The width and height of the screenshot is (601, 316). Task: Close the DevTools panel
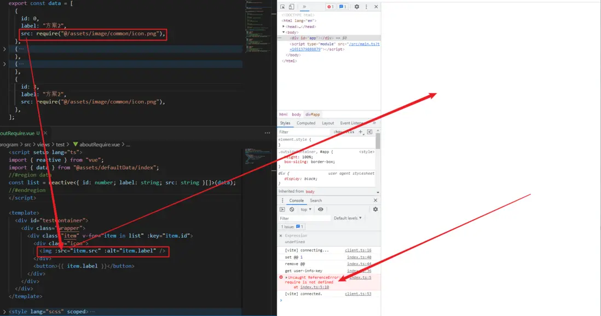(376, 7)
